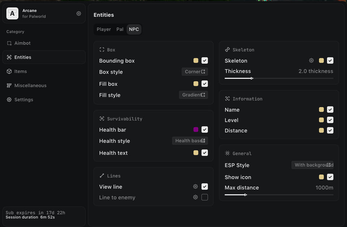Click the '1000m' max distance value
This screenshot has width=347, height=227.
click(325, 188)
